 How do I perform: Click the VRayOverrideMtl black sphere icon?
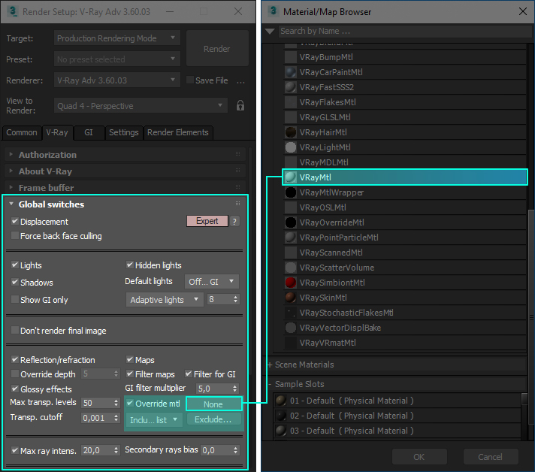point(290,222)
